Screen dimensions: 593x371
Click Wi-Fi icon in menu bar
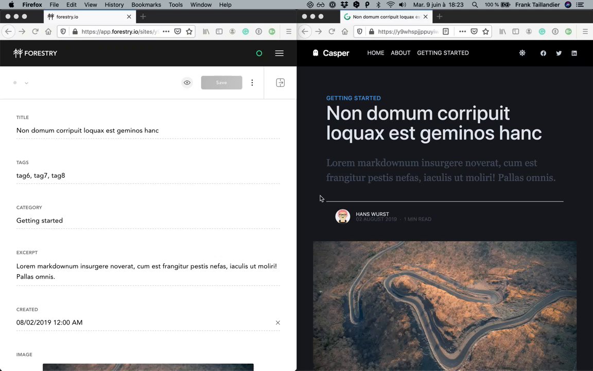tap(391, 5)
